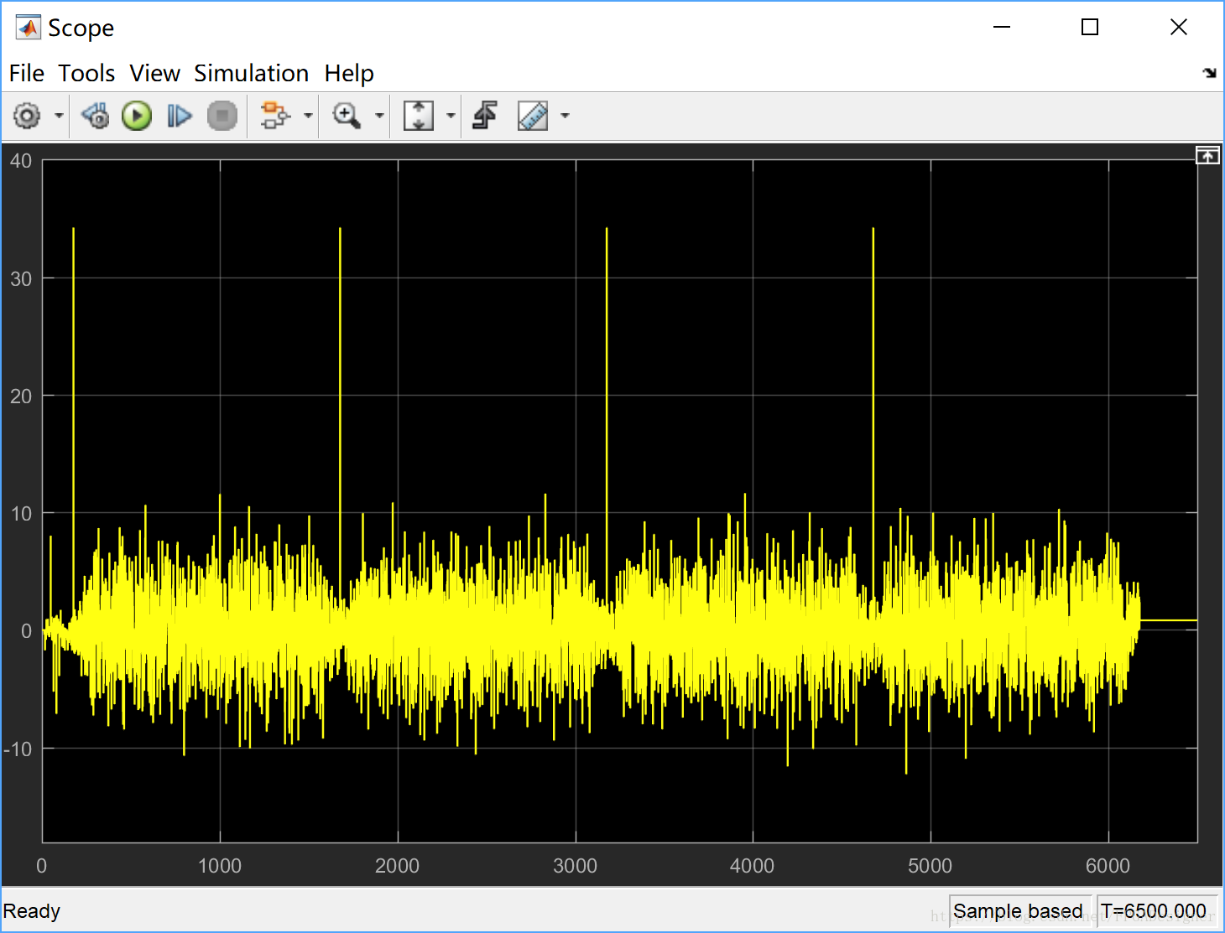Open the File menu
The width and height of the screenshot is (1225, 933).
[27, 74]
